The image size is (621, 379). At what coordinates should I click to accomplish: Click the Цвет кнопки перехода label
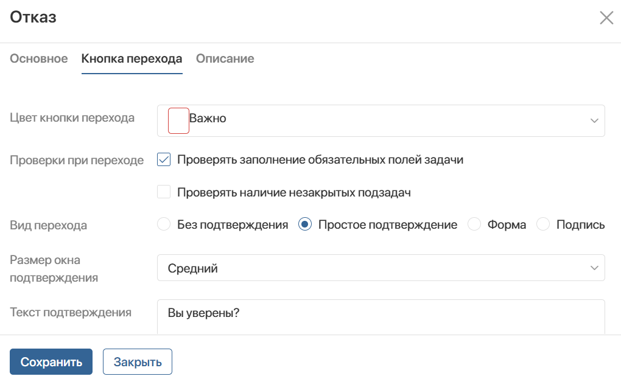[x=72, y=118]
